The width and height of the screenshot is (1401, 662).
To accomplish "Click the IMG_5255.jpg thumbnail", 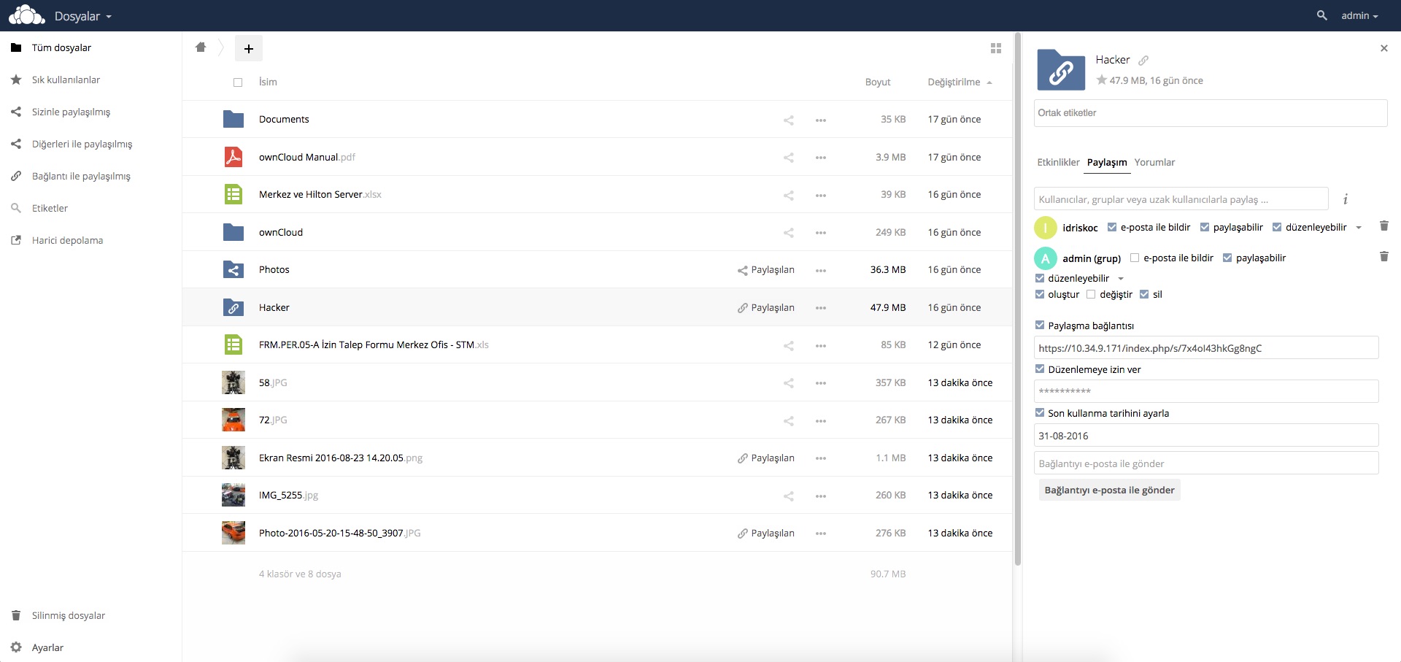I will pos(233,495).
